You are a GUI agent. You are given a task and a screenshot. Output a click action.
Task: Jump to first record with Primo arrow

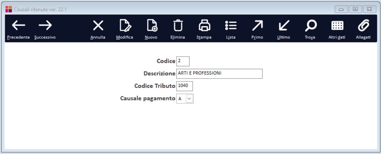pos(257,26)
